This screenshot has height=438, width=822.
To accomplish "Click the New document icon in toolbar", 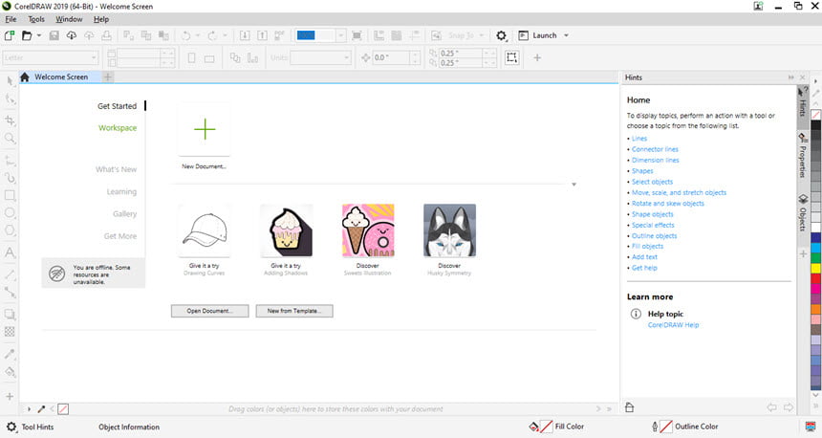I will tap(10, 35).
